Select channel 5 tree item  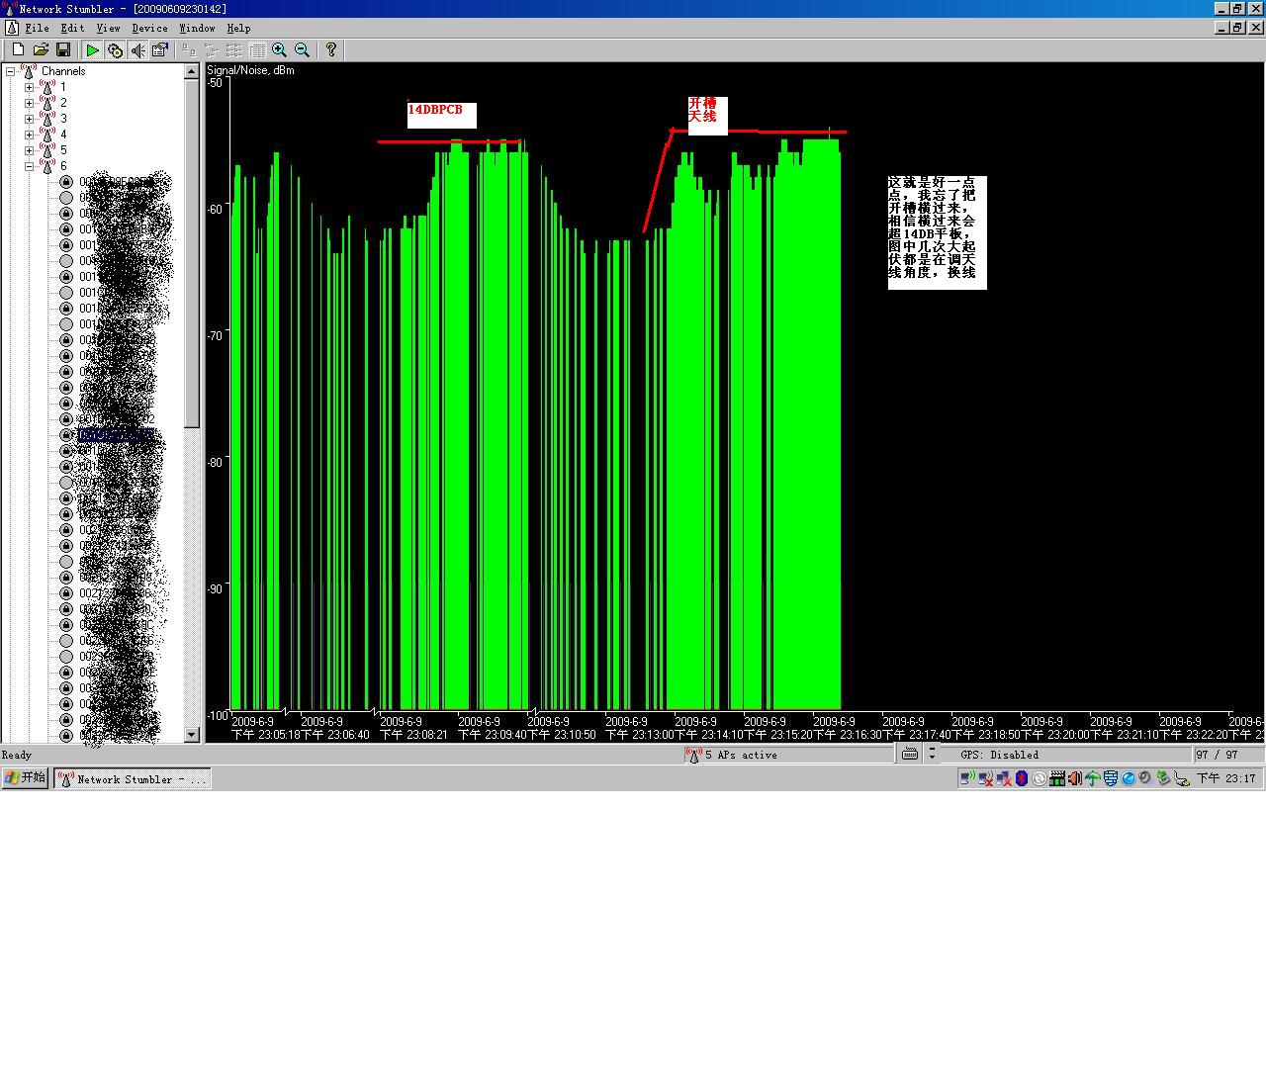(x=63, y=150)
